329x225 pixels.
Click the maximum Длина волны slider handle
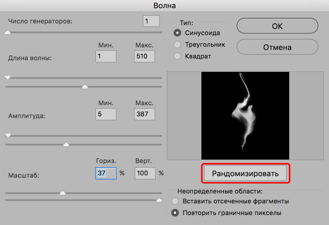click(x=85, y=86)
